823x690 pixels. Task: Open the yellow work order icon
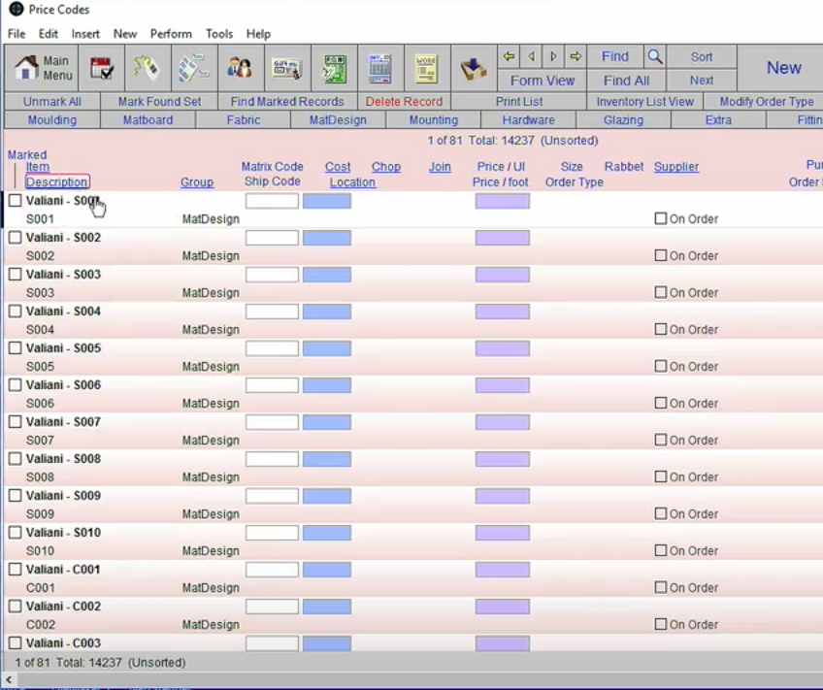coord(426,68)
